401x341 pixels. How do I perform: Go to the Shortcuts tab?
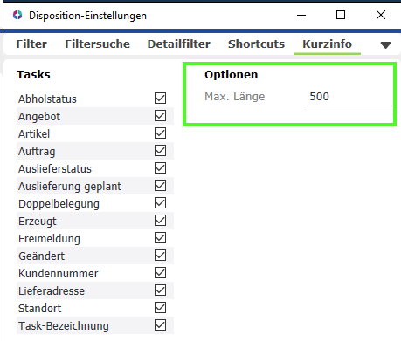[256, 44]
